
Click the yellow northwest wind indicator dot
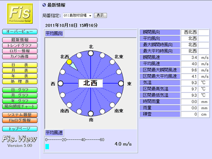[69, 62]
